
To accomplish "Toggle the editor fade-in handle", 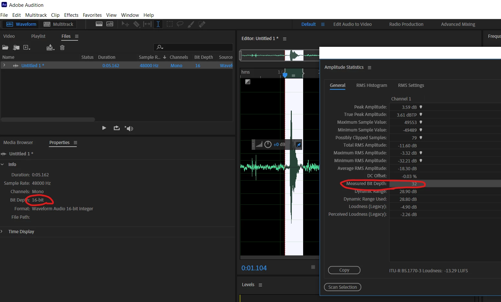I will coord(248,82).
